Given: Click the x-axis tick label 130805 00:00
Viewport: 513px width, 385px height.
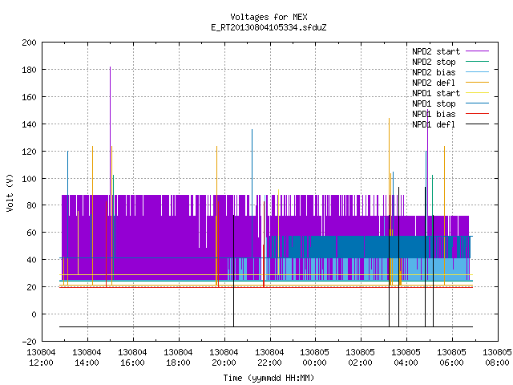Looking at the screenshot, I should [314, 358].
